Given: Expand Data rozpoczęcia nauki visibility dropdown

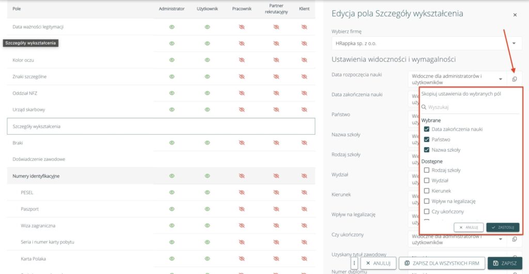Looking at the screenshot, I should click(x=501, y=79).
